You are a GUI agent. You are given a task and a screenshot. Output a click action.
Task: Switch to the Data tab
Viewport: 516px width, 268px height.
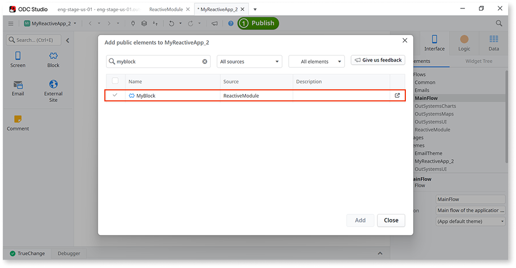494,43
